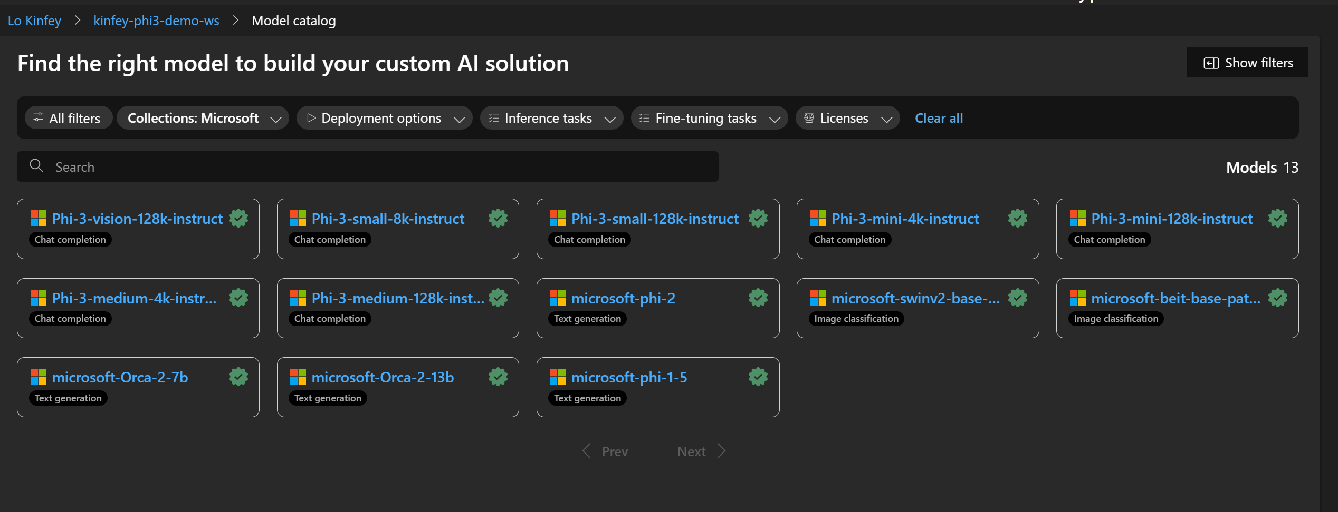Click the Microsoft logo on microsoft-Orca-2-7b card
Image resolution: width=1338 pixels, height=512 pixels.
pos(39,377)
